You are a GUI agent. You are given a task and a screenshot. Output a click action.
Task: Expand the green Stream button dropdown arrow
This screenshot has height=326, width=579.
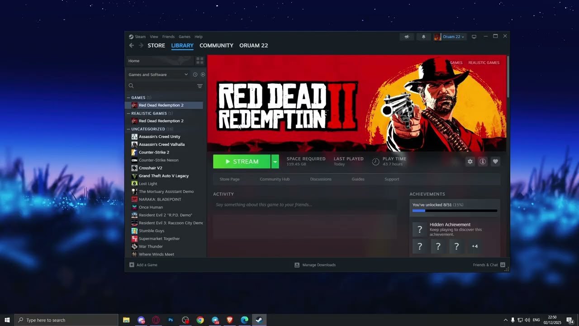tap(275, 162)
